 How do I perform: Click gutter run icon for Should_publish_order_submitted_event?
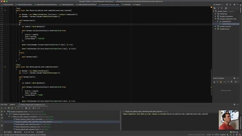click(5, 67)
